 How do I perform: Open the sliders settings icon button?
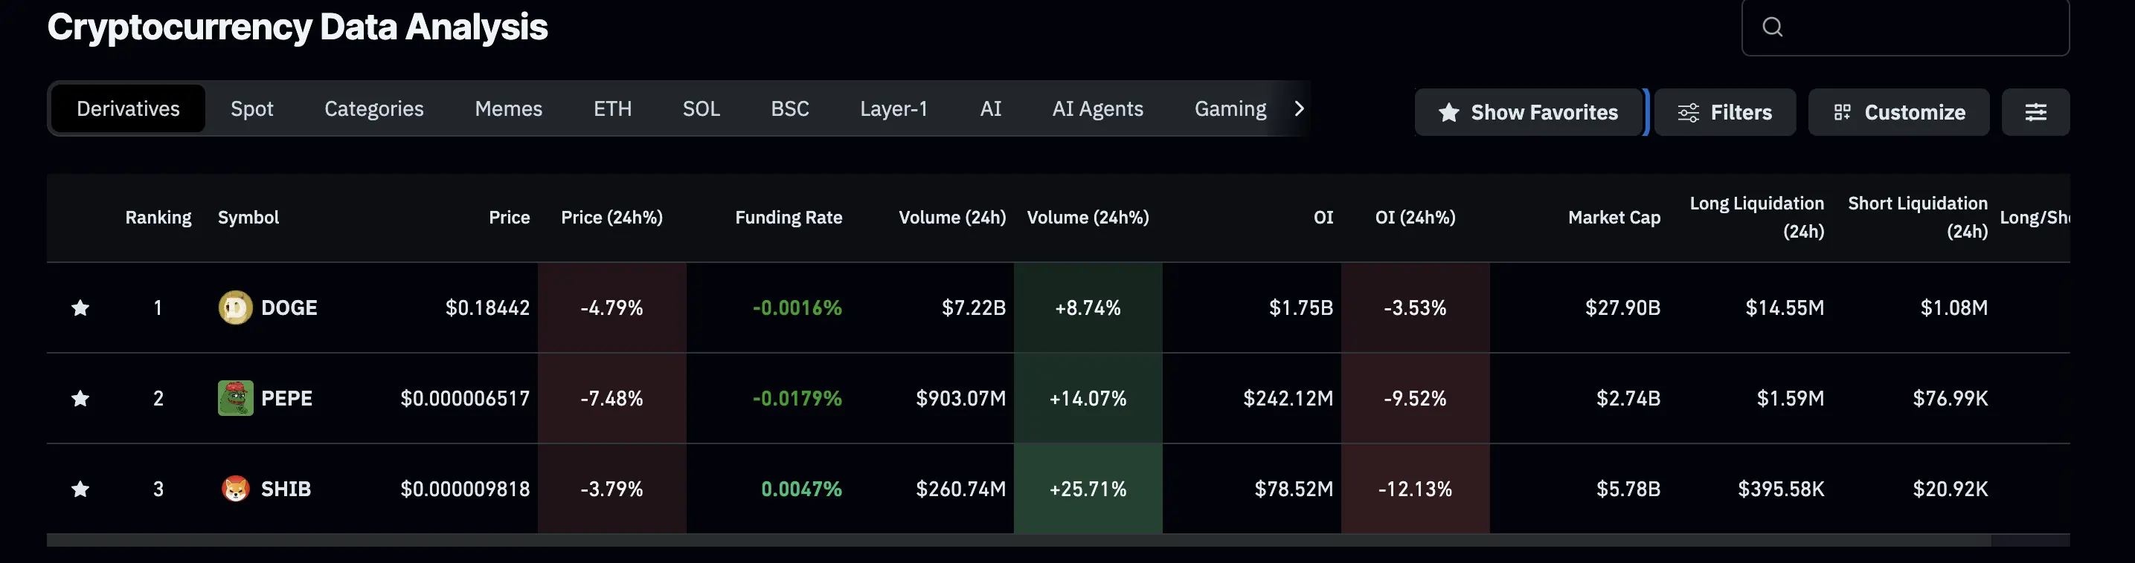pyautogui.click(x=2035, y=111)
